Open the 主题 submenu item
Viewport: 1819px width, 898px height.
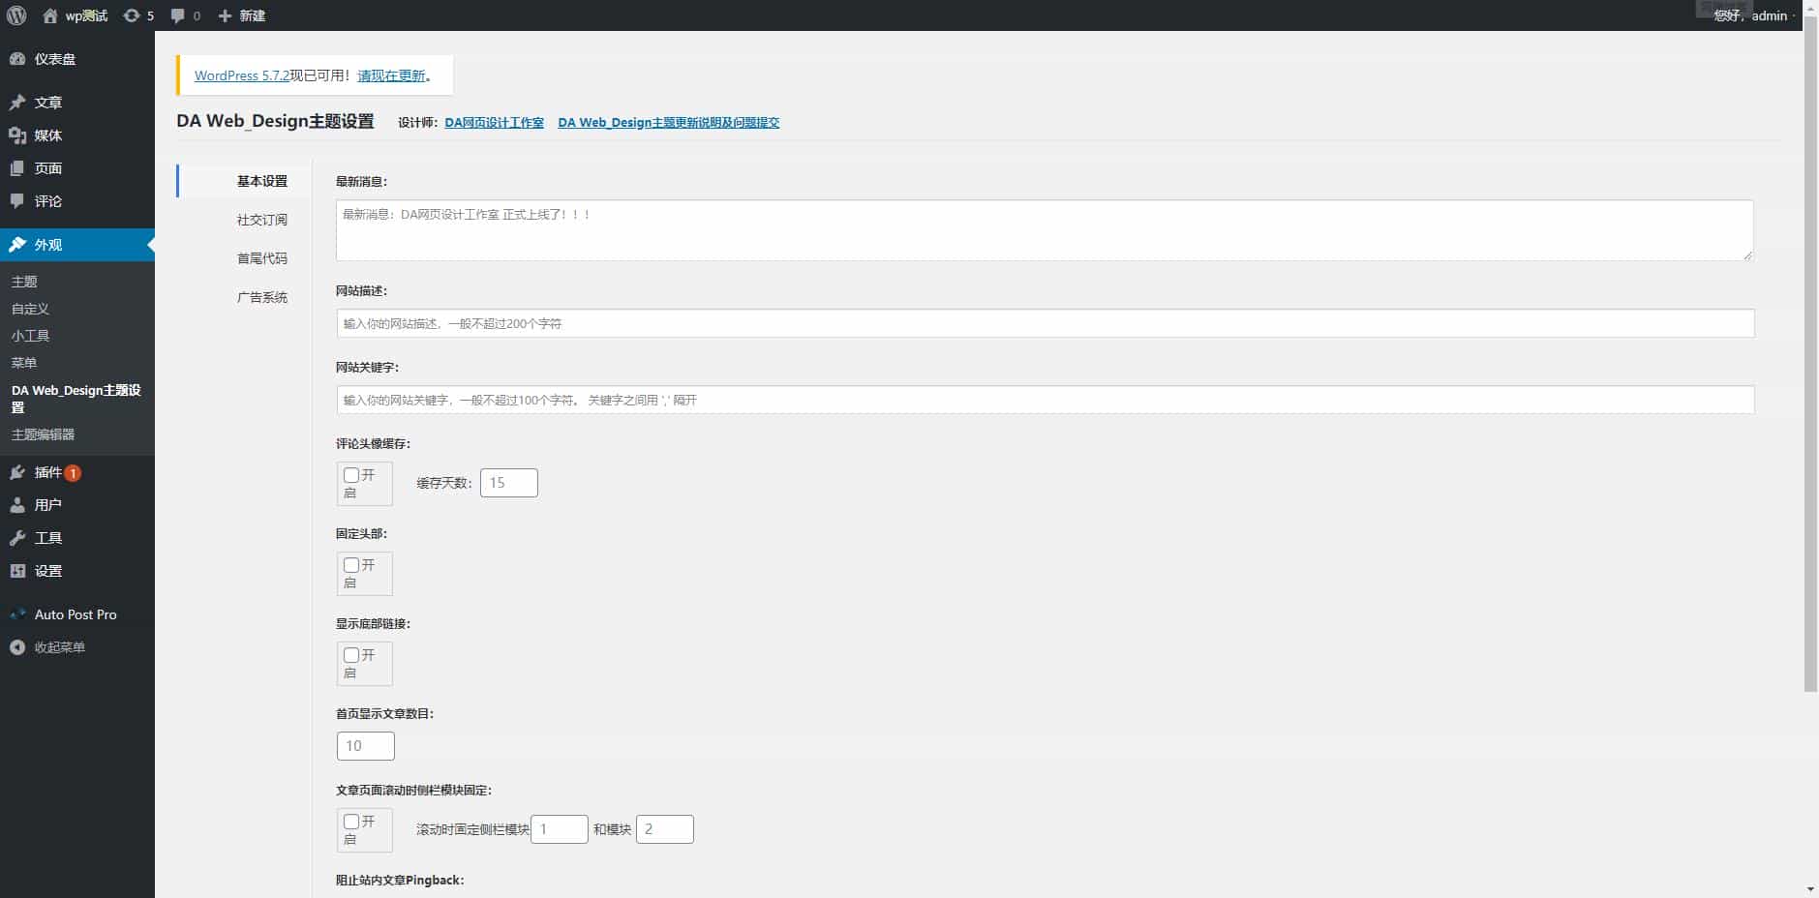pos(24,282)
